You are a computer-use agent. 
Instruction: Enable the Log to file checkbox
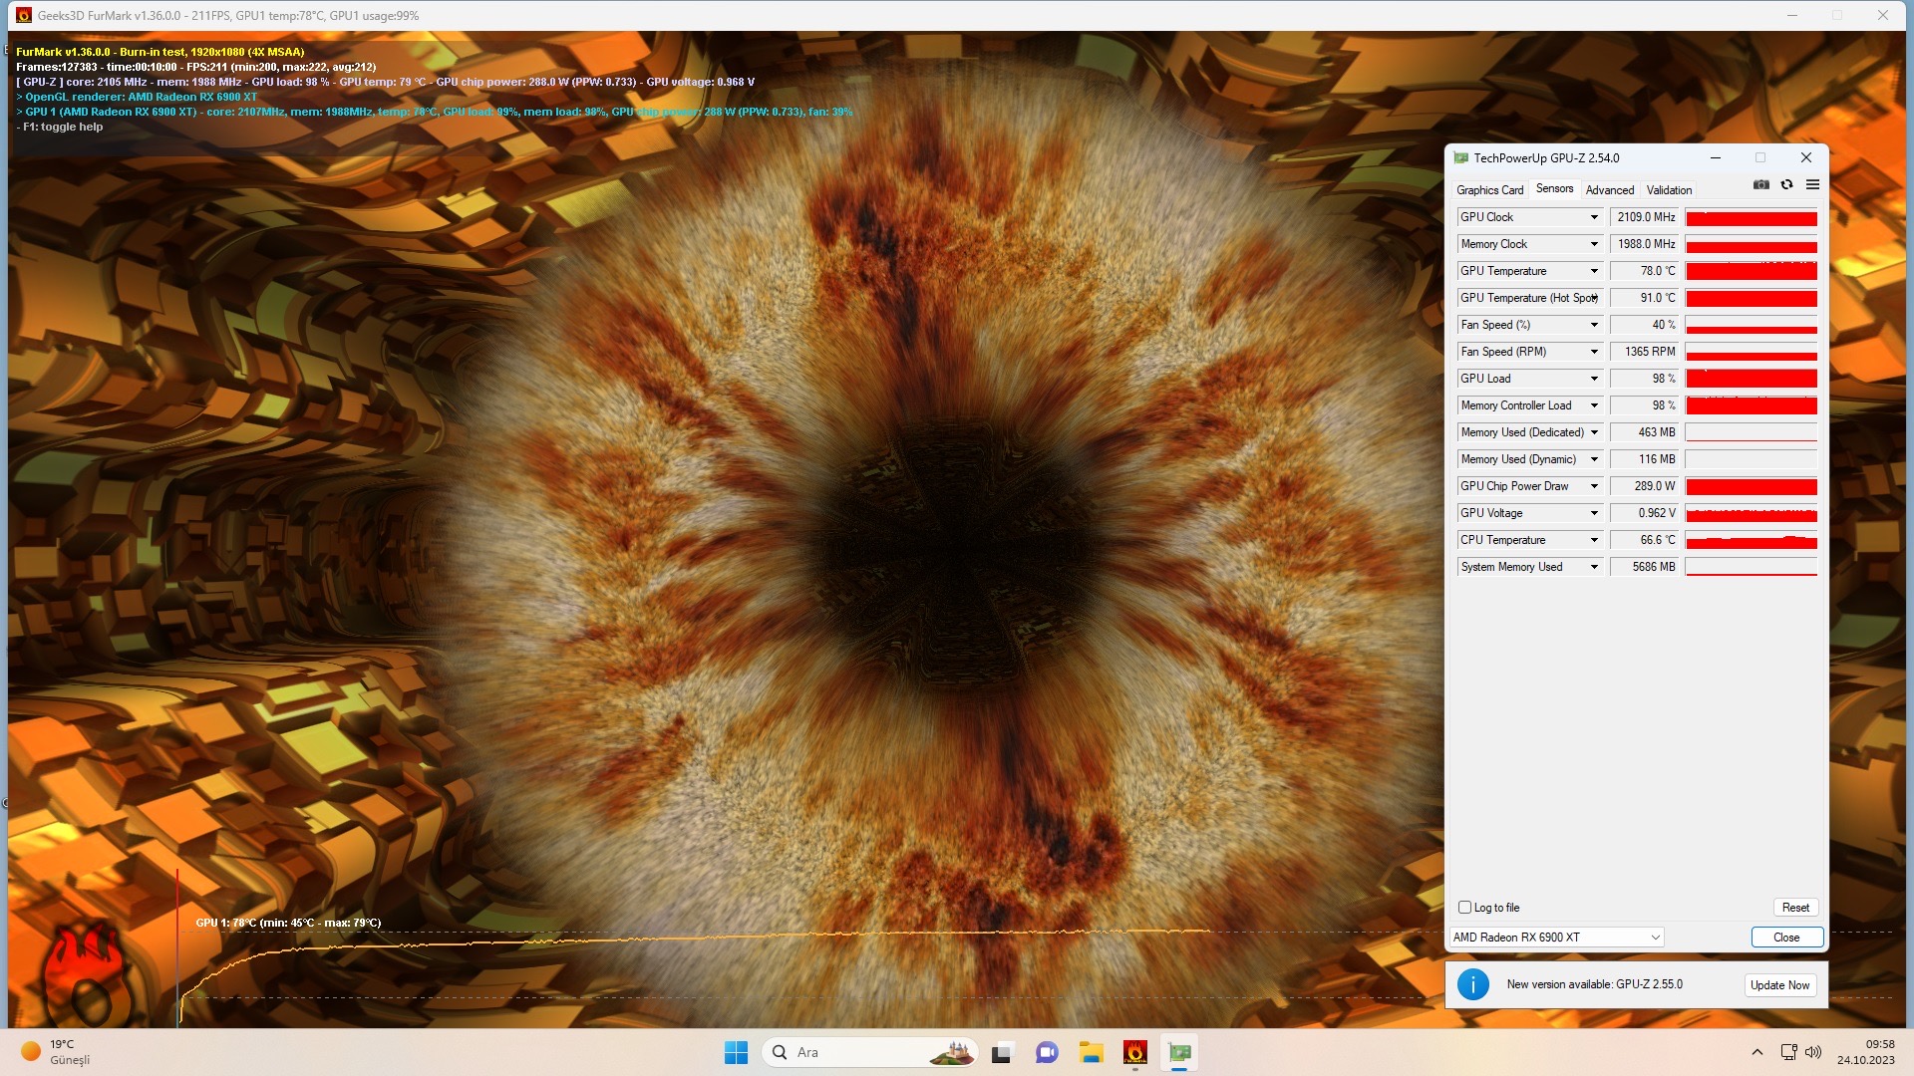(1464, 908)
